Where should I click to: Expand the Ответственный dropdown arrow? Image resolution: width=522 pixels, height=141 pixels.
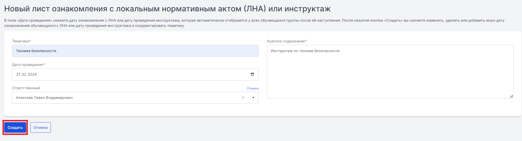coord(253,98)
